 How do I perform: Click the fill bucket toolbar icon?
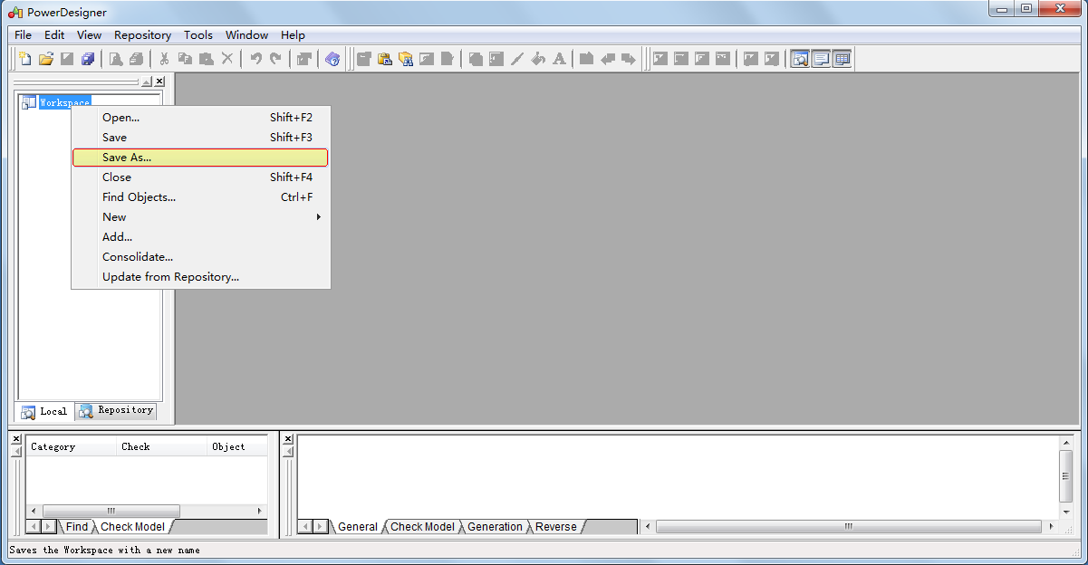538,59
